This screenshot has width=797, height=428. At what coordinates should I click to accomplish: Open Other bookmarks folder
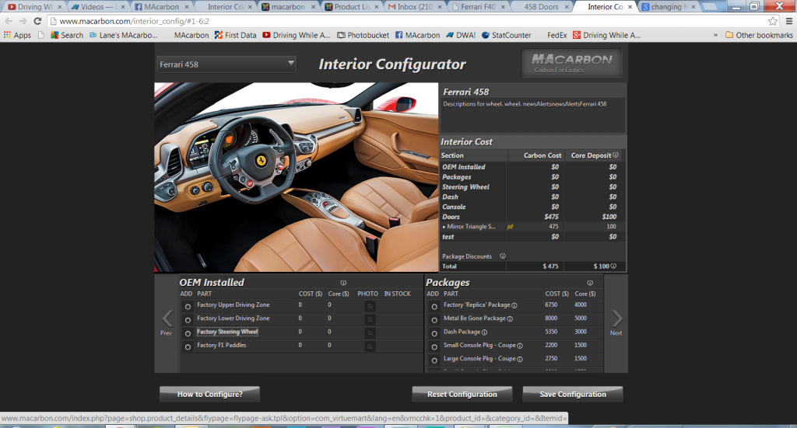[x=759, y=35]
